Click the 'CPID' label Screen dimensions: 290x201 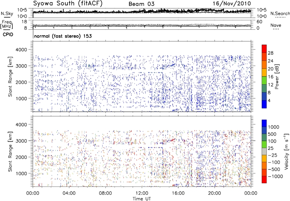point(8,34)
